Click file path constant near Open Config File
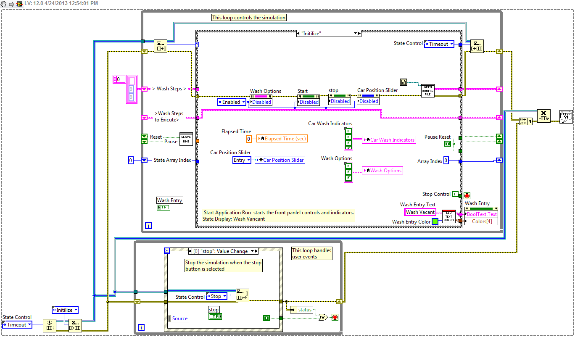Image resolution: width=575 pixels, height=337 pixels. coord(404,82)
